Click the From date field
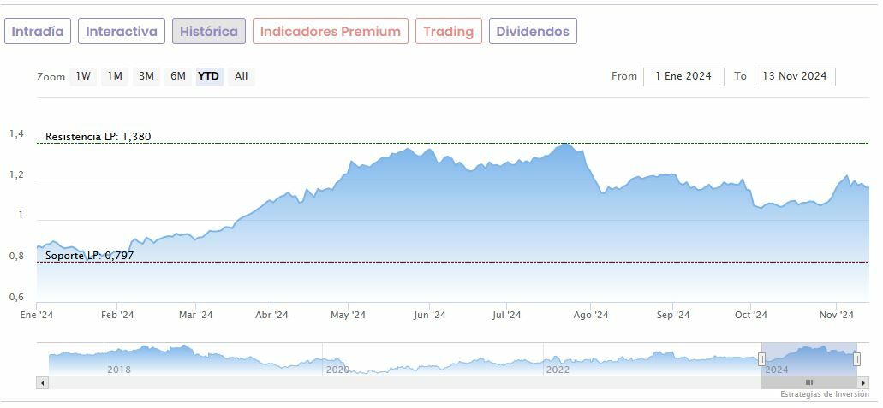883x408 pixels. 683,76
